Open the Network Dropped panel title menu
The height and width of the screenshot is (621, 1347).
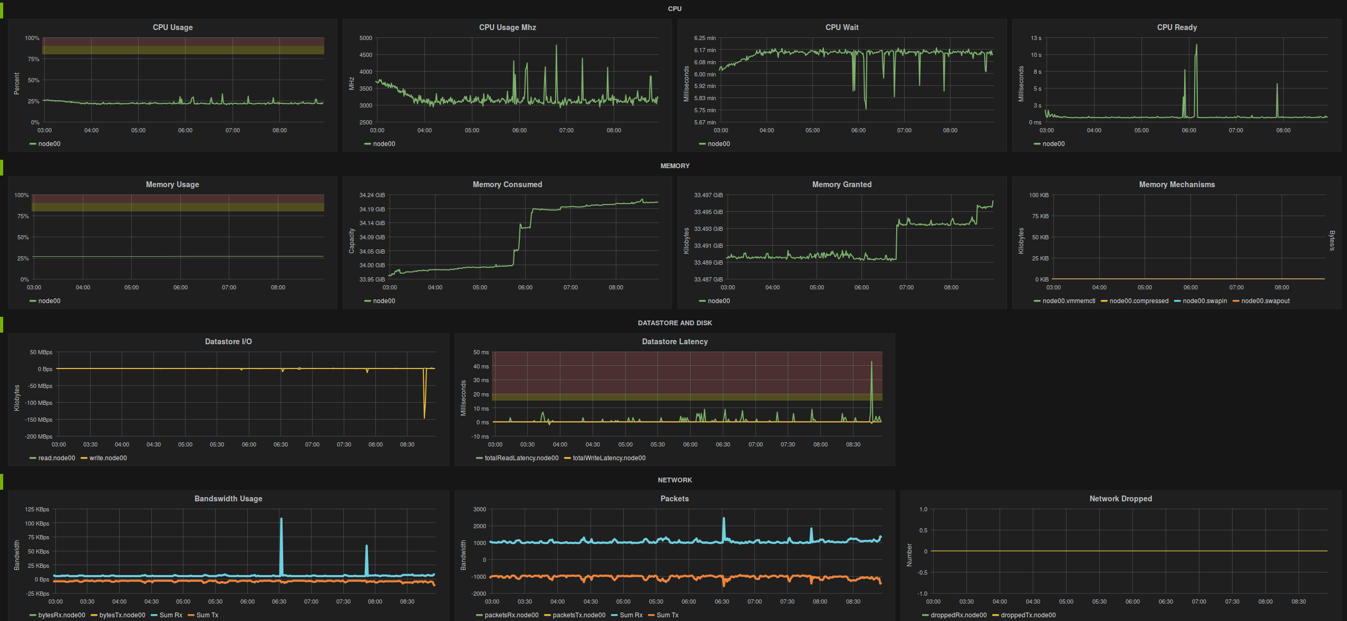click(1120, 499)
